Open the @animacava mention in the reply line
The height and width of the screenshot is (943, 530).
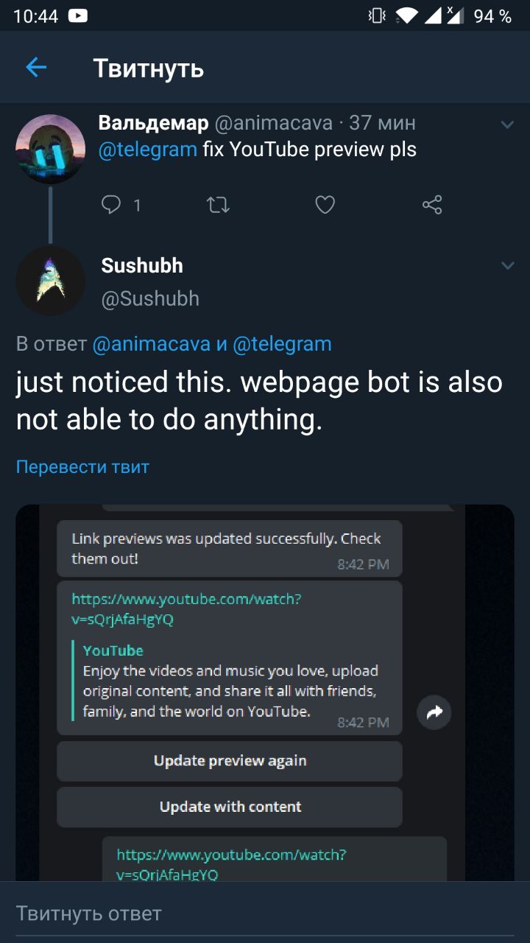click(151, 344)
